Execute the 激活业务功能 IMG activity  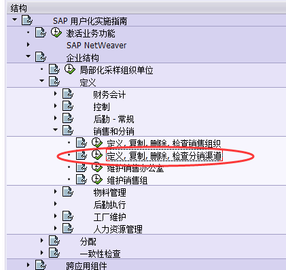click(x=56, y=33)
